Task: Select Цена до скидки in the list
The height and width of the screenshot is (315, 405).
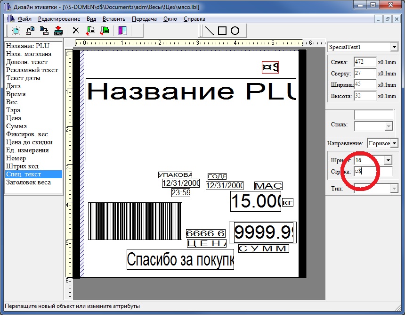Action: click(x=29, y=142)
